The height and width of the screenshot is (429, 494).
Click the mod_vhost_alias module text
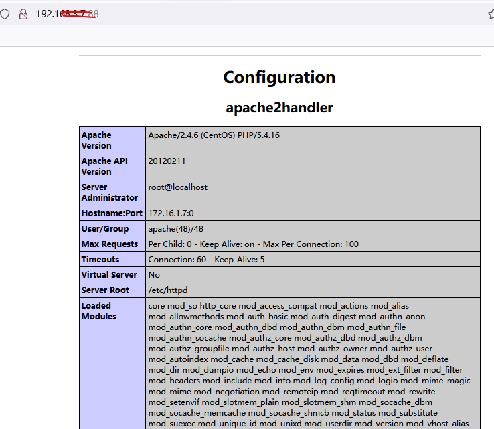pos(437,424)
